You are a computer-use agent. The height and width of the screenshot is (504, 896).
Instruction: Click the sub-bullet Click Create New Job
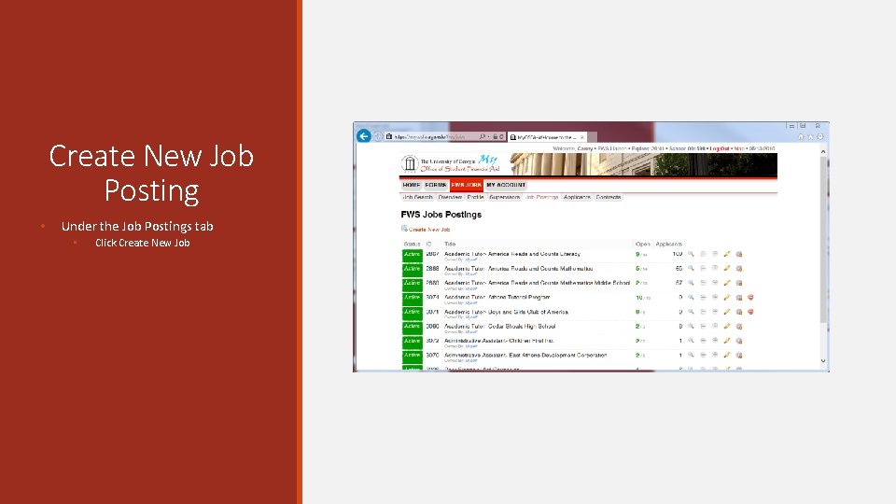(142, 243)
